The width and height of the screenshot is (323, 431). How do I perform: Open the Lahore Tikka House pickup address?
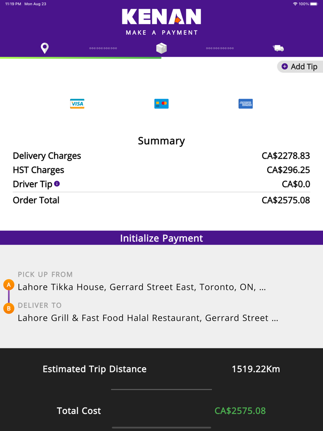coord(142,287)
